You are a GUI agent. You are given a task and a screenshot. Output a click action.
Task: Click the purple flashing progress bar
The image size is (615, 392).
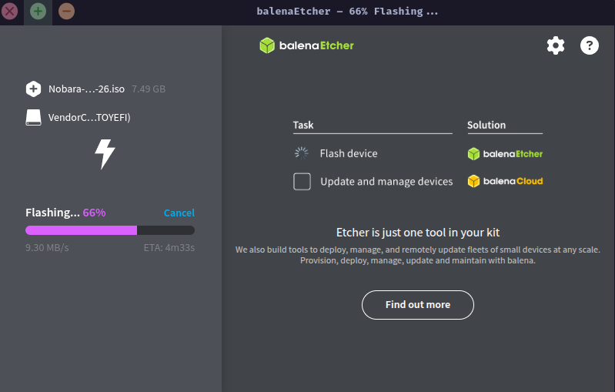[x=82, y=230]
